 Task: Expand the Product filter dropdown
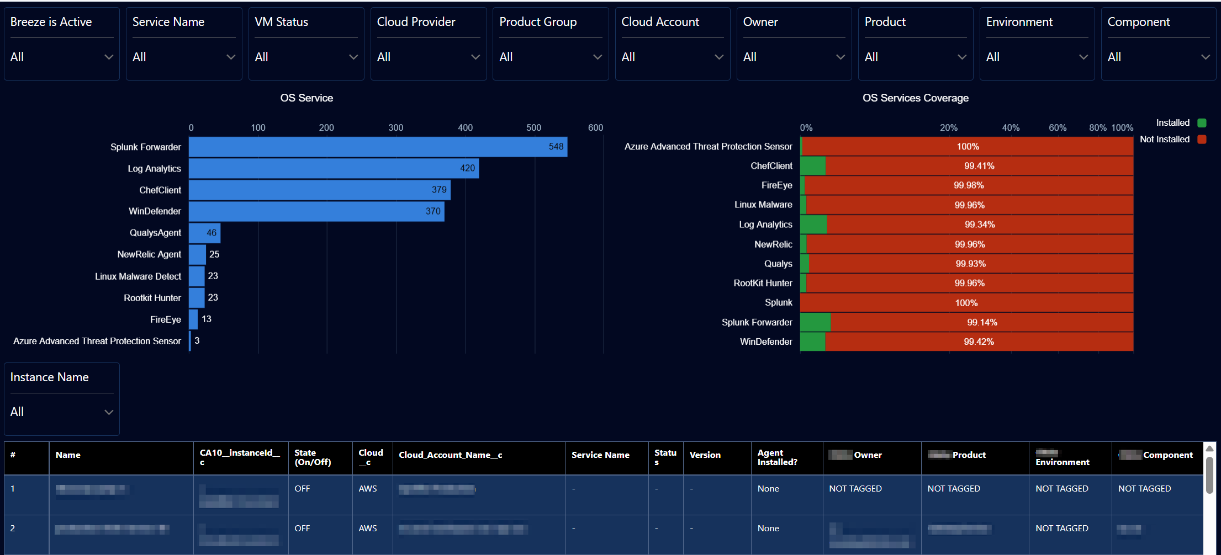pos(915,57)
